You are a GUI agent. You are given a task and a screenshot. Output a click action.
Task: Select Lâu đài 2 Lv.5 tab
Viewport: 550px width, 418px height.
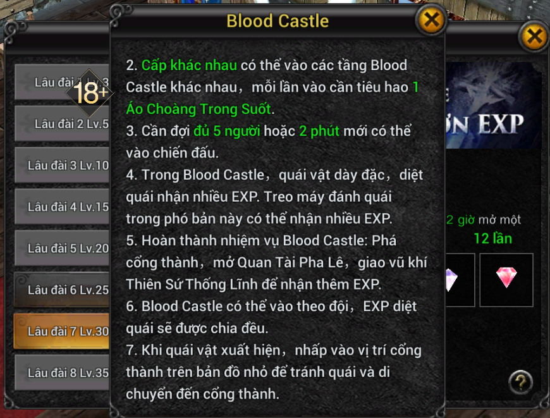pos(62,123)
